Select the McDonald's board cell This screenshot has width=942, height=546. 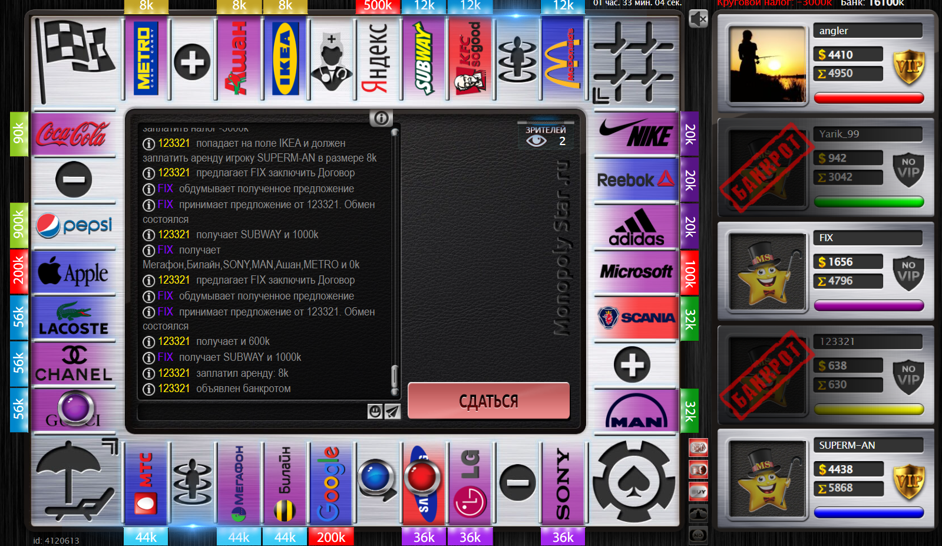[x=563, y=58]
